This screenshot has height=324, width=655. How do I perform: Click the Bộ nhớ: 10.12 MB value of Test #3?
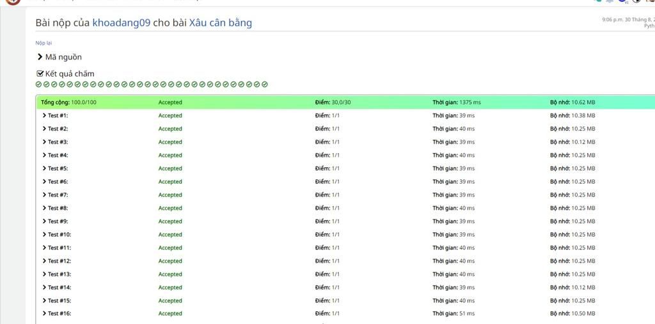[572, 142]
